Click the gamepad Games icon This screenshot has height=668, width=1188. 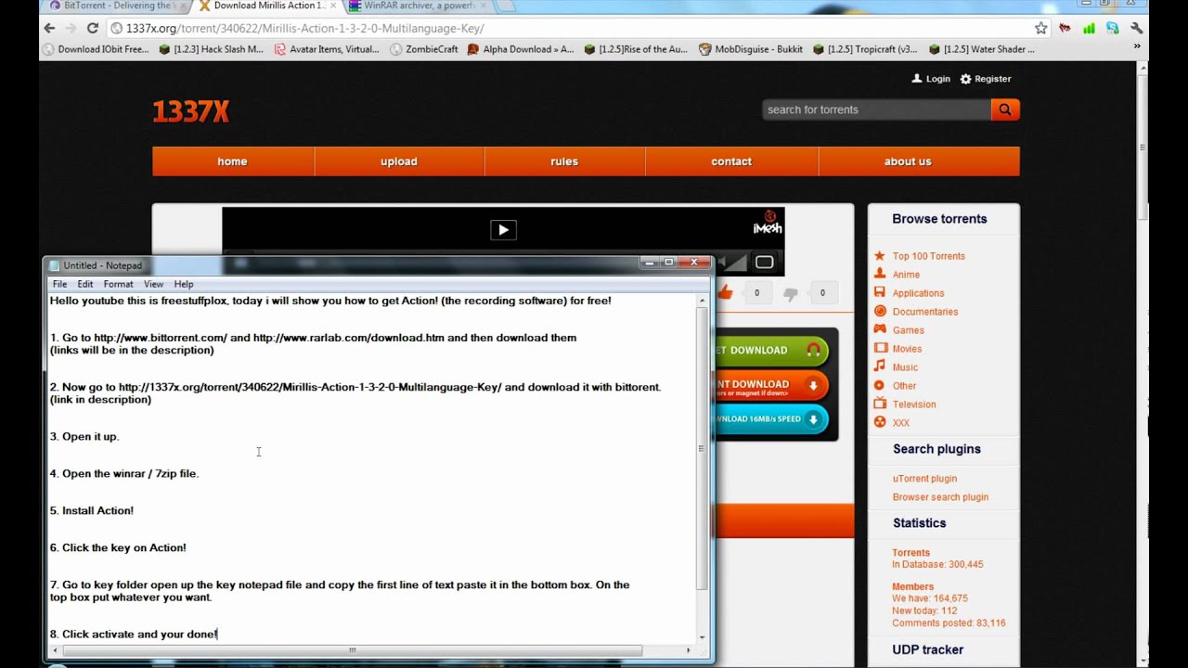(879, 329)
